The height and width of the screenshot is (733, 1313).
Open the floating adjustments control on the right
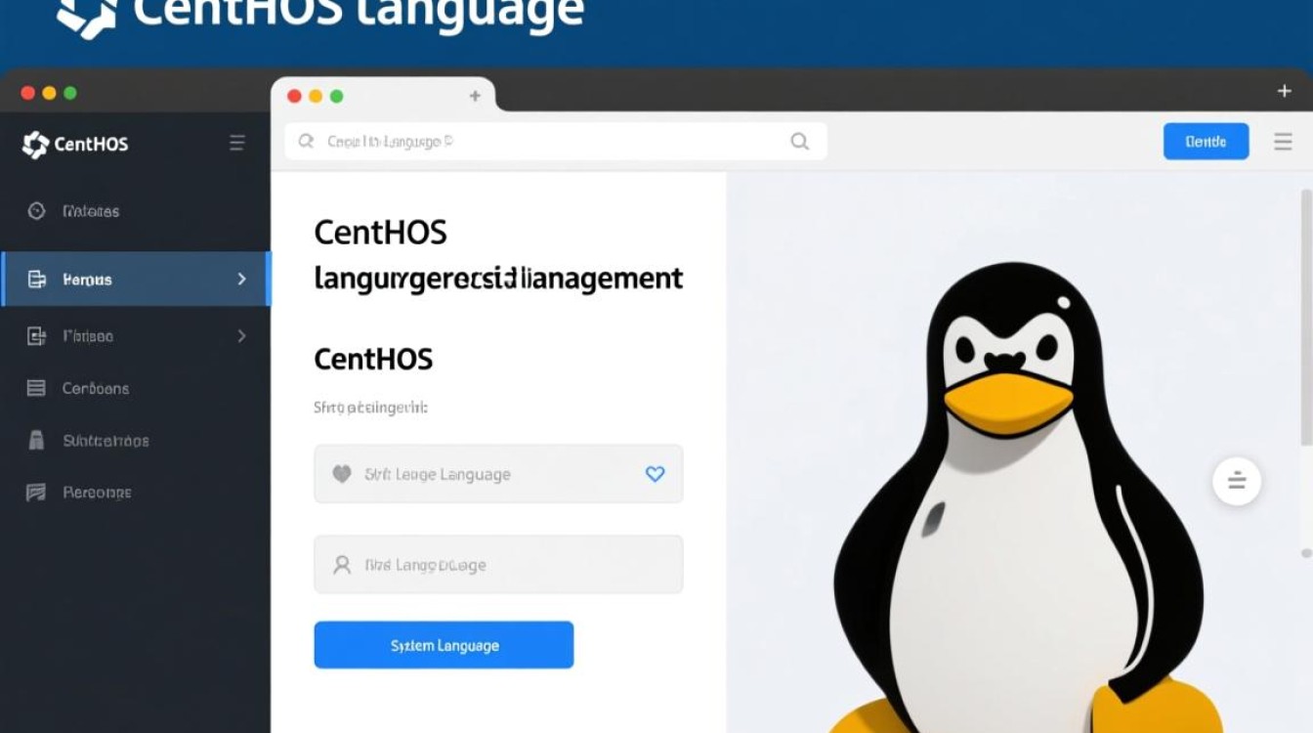tap(1237, 481)
